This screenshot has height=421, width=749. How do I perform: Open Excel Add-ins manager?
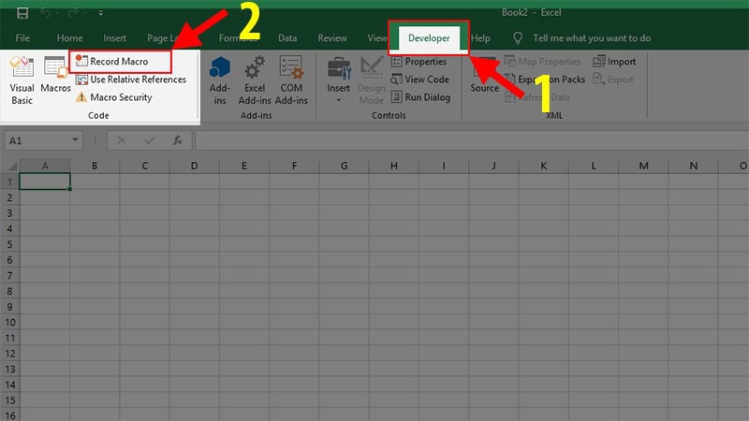pyautogui.click(x=255, y=80)
